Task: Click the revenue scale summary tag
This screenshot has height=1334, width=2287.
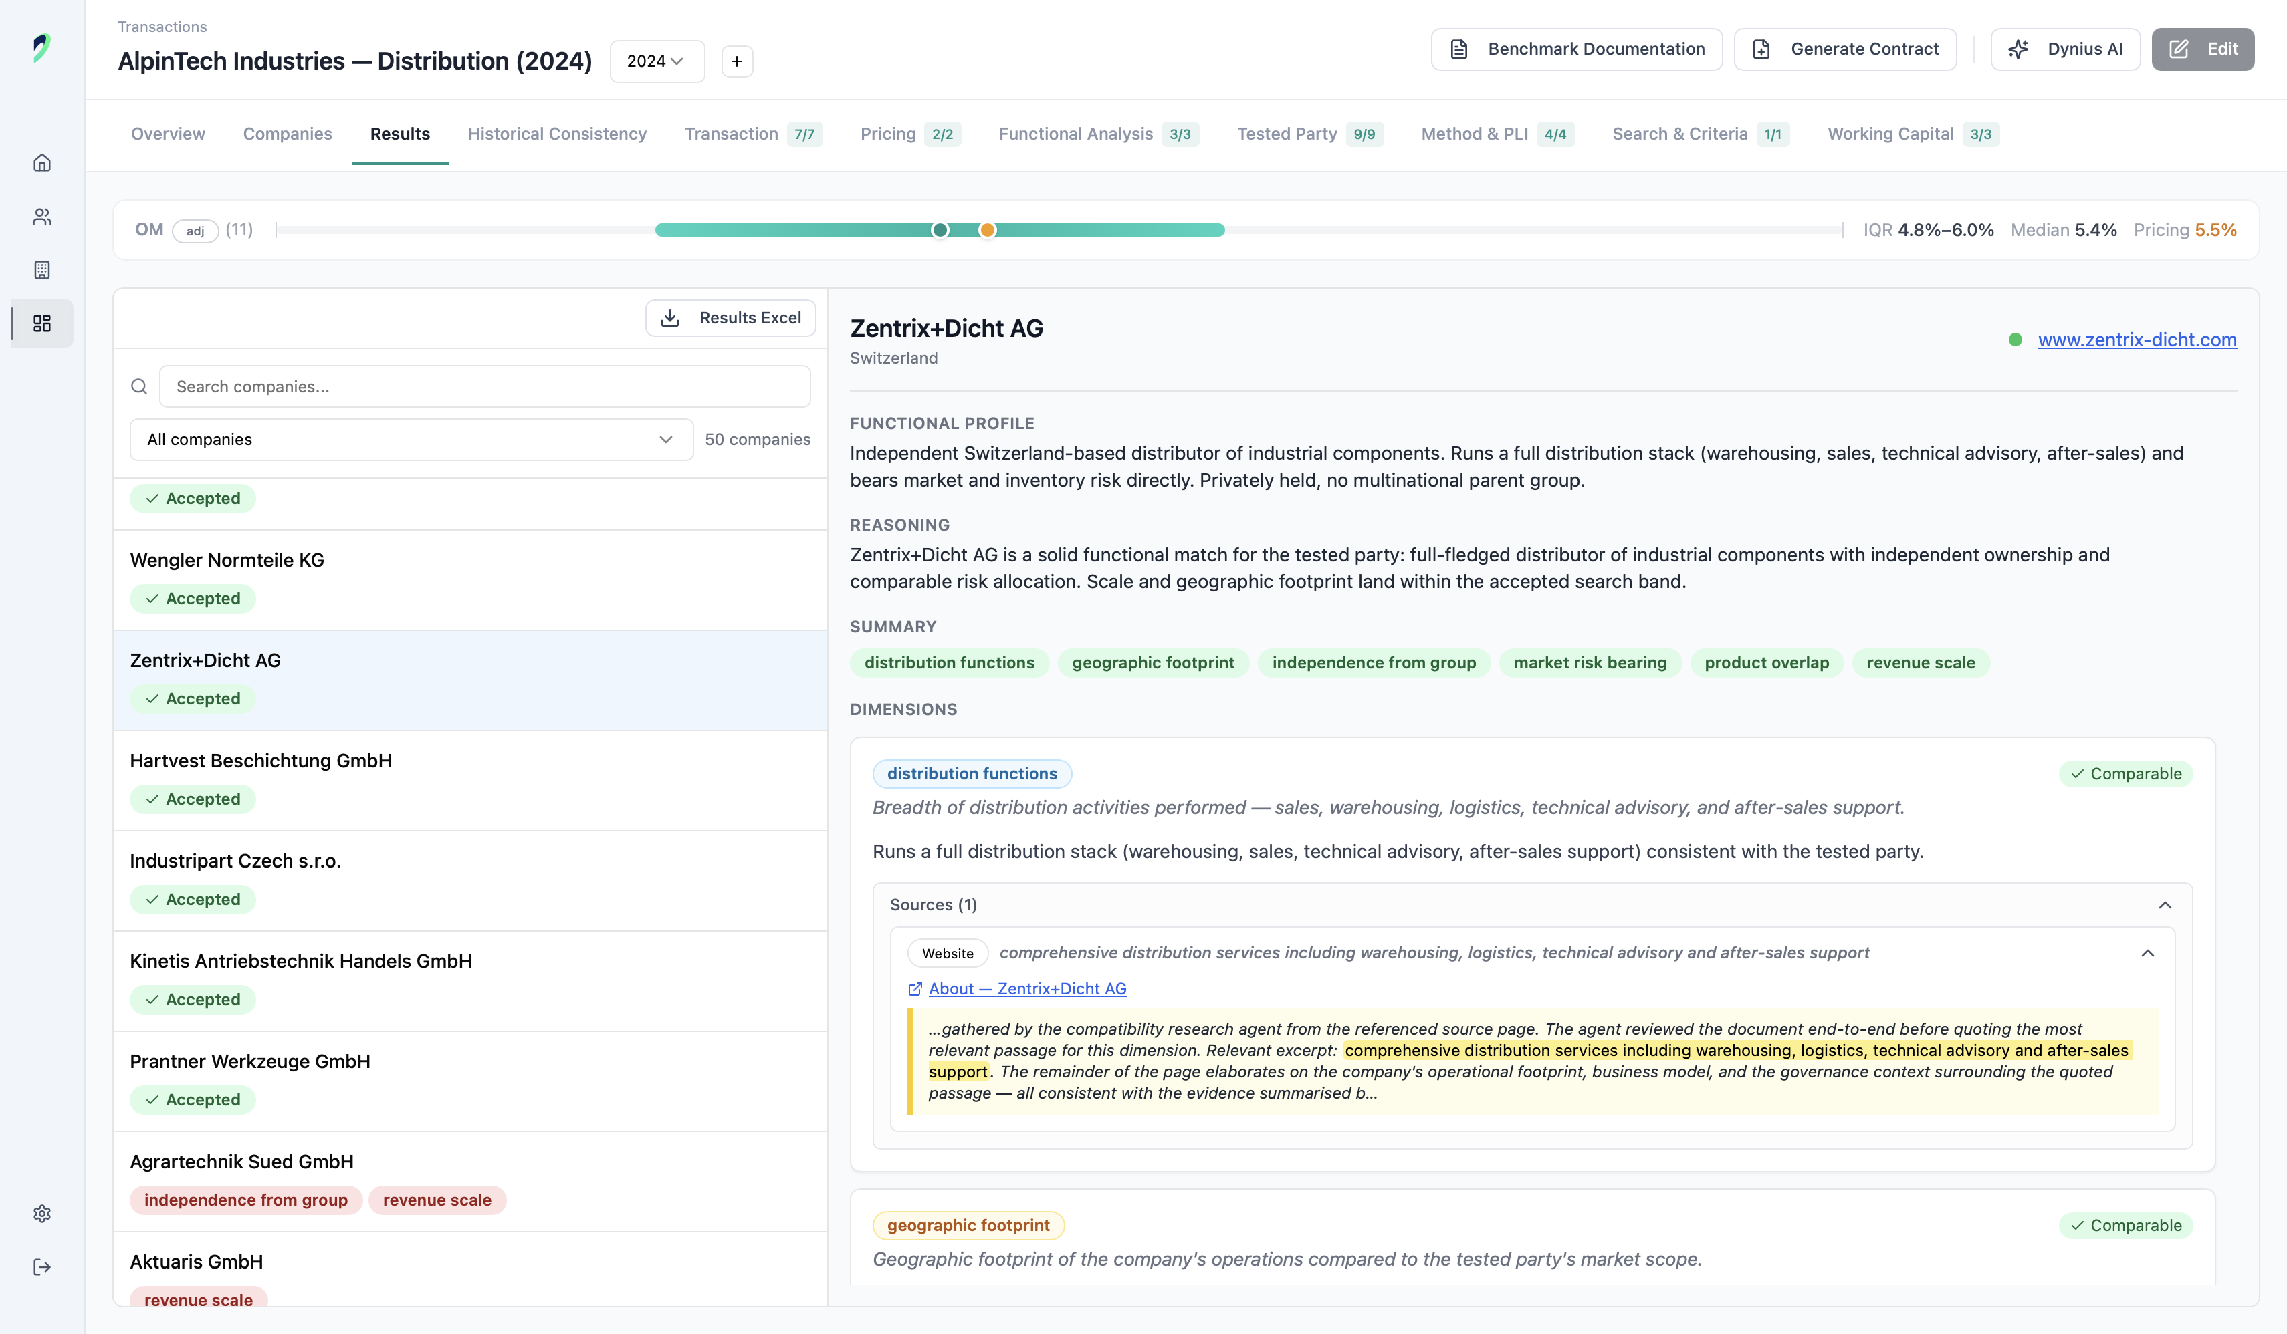Action: tap(1921, 663)
